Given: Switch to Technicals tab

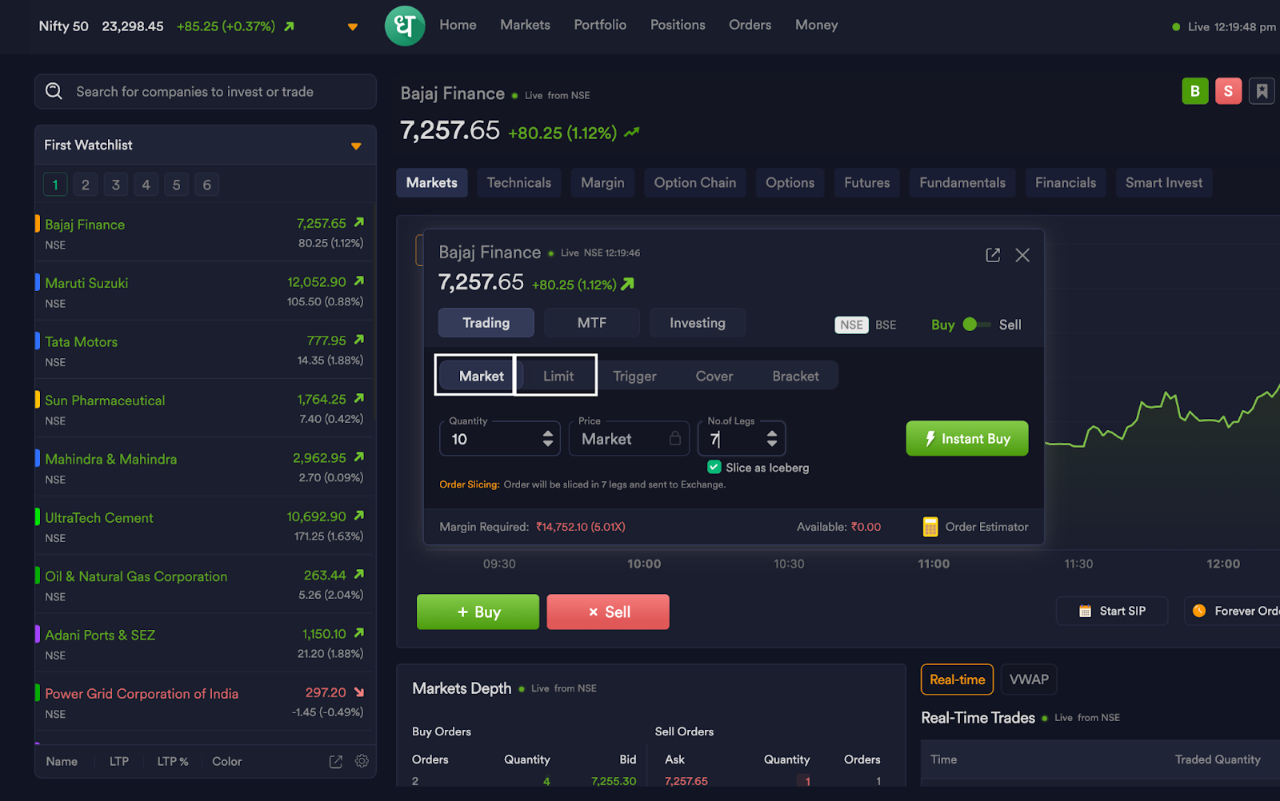Looking at the screenshot, I should [519, 183].
